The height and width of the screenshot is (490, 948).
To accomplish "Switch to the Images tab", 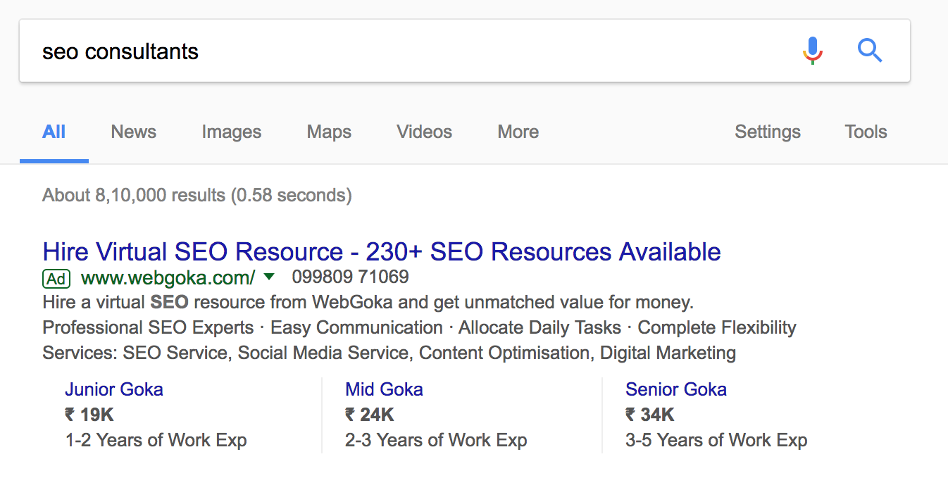I will click(231, 132).
